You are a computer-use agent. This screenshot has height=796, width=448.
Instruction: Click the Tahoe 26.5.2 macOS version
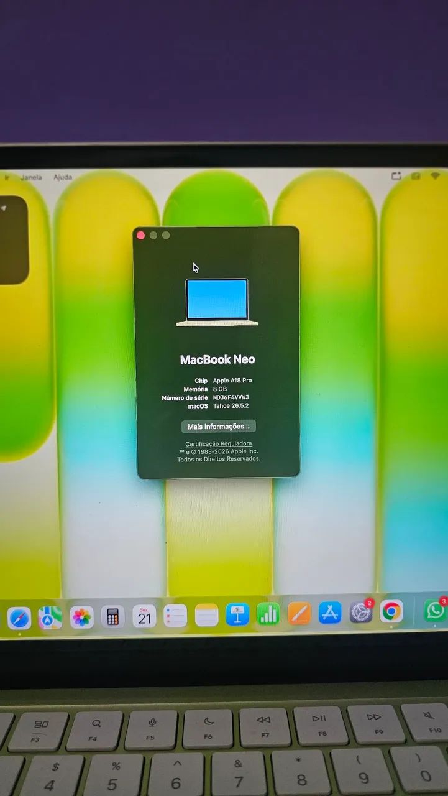(x=231, y=406)
